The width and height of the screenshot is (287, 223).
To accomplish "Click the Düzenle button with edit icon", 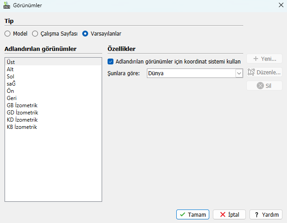I will tap(264, 72).
